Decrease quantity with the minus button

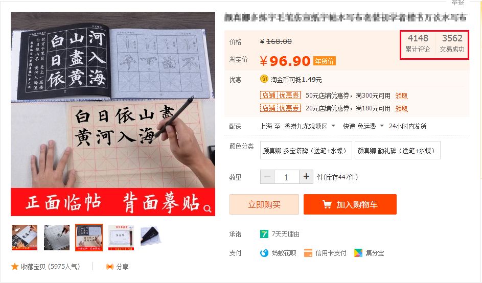tap(267, 177)
